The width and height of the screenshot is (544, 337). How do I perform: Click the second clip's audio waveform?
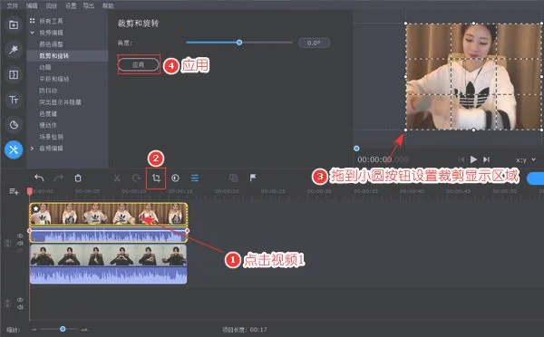(108, 274)
